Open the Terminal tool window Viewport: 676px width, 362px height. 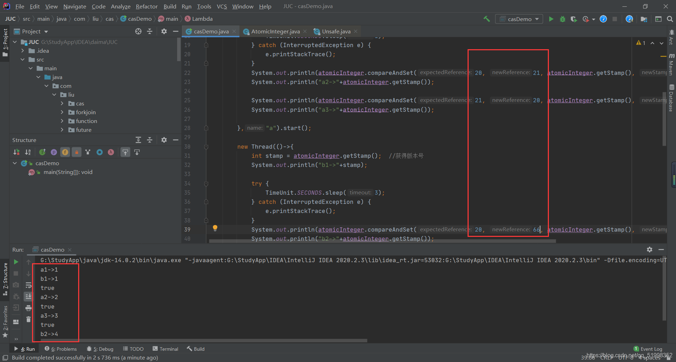[165, 349]
